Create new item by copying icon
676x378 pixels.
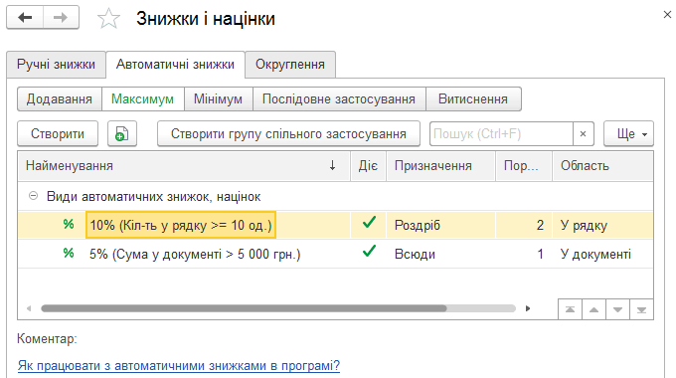coord(122,133)
